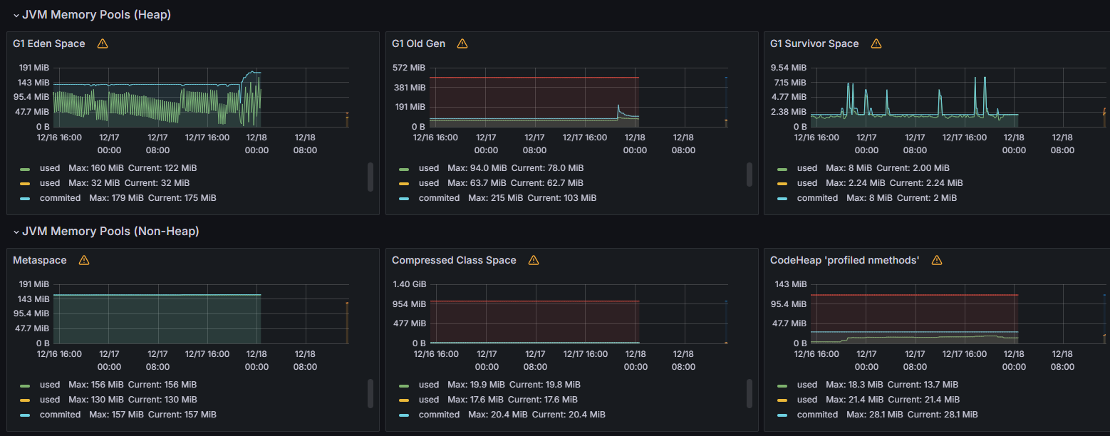
Task: Click yellow series swatch in Metaspace legend
Action: 25,400
